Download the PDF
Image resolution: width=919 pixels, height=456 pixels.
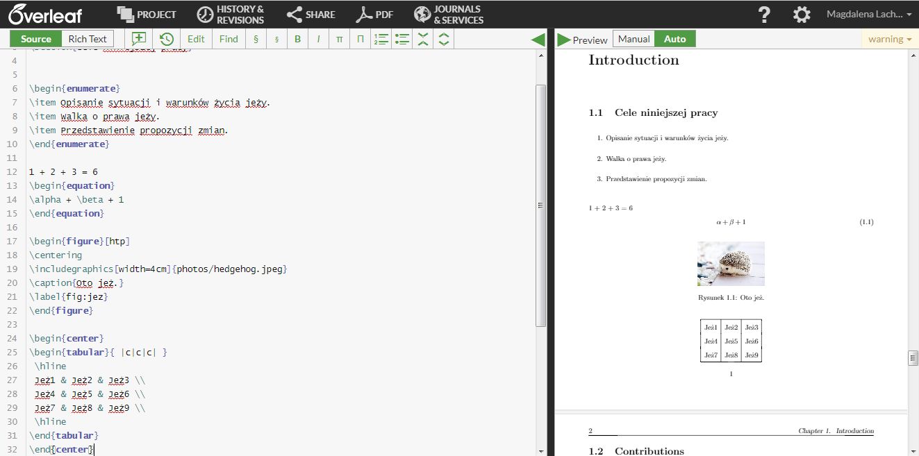(x=374, y=14)
